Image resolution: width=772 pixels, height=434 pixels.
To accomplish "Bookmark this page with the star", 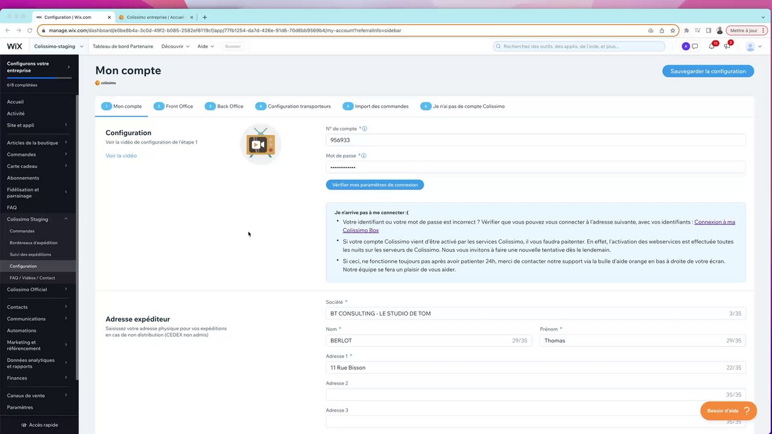I will [672, 30].
